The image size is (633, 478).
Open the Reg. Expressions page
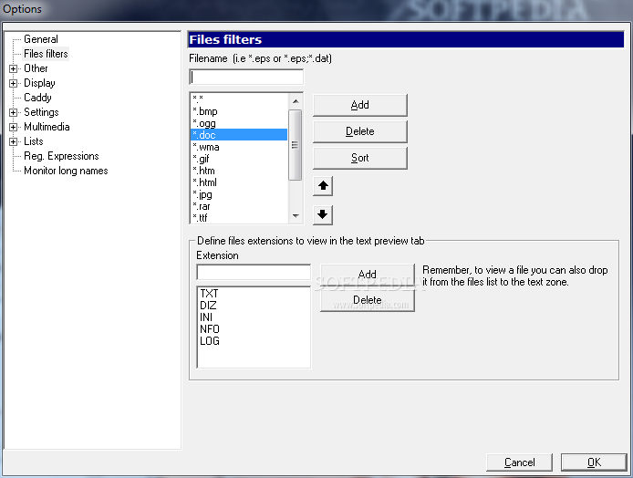(x=61, y=156)
